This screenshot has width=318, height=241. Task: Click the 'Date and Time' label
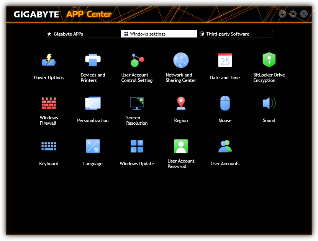225,78
